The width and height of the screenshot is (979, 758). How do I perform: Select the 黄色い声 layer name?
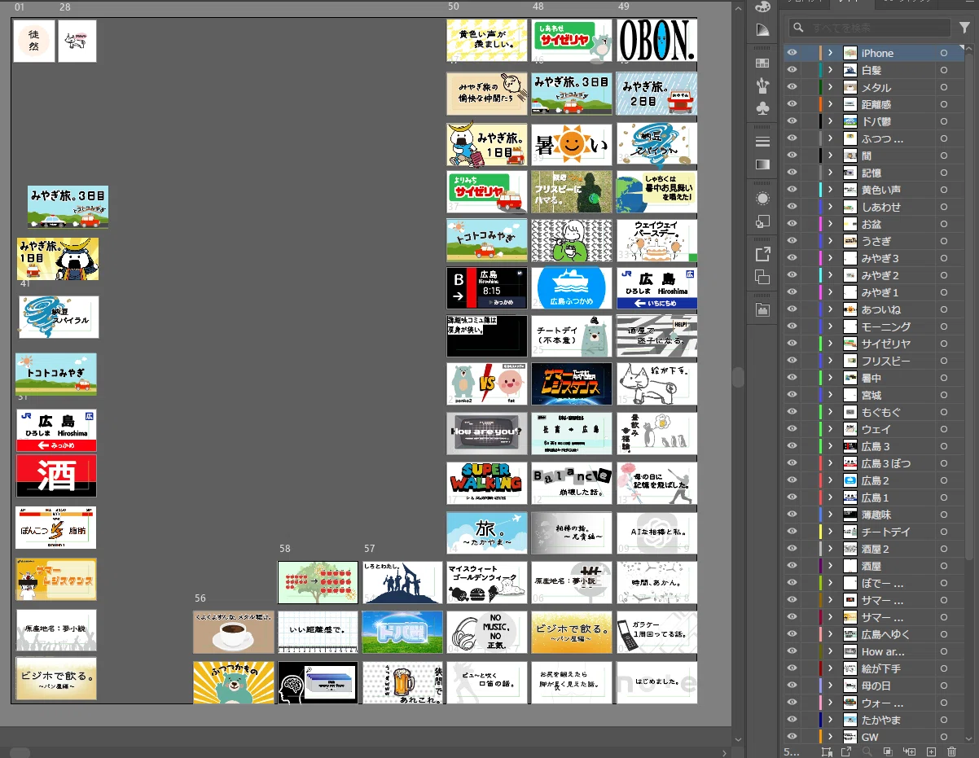click(x=881, y=190)
